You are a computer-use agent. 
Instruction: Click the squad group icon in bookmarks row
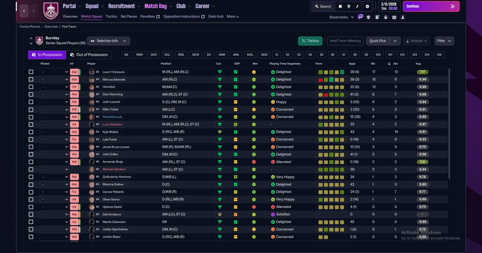click(386, 17)
